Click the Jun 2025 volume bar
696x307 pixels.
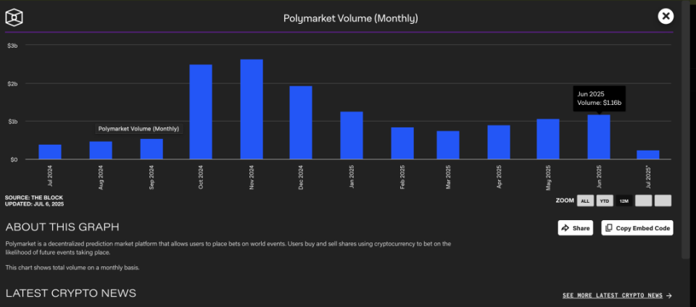tap(599, 137)
